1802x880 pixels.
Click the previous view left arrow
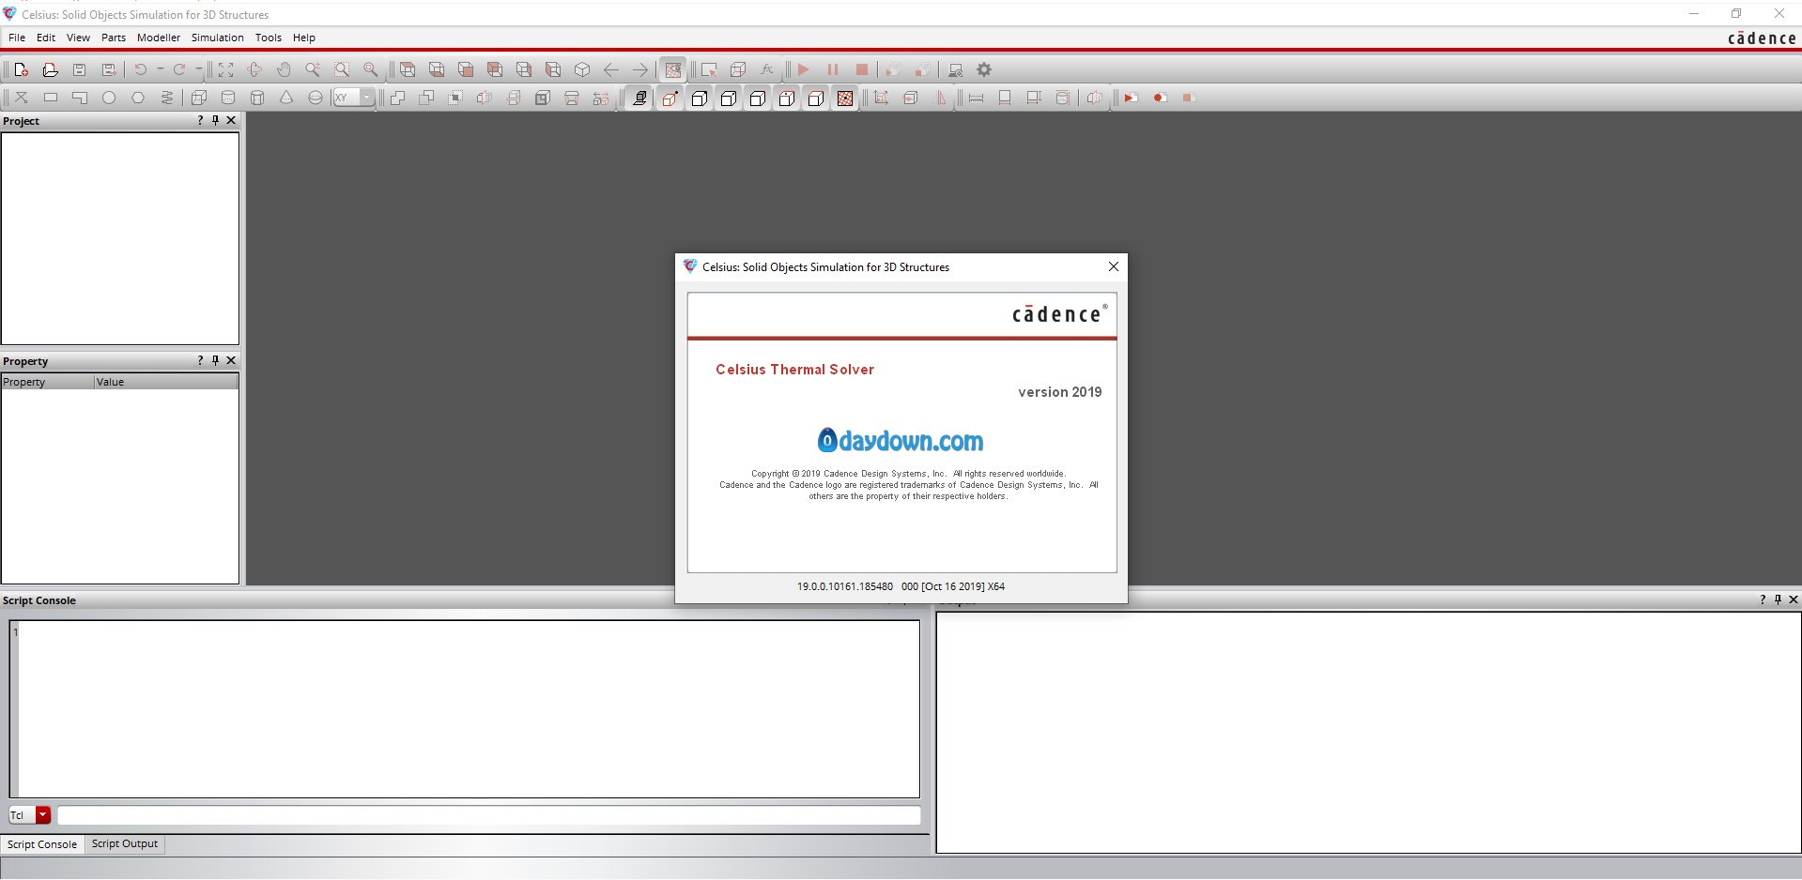click(611, 69)
